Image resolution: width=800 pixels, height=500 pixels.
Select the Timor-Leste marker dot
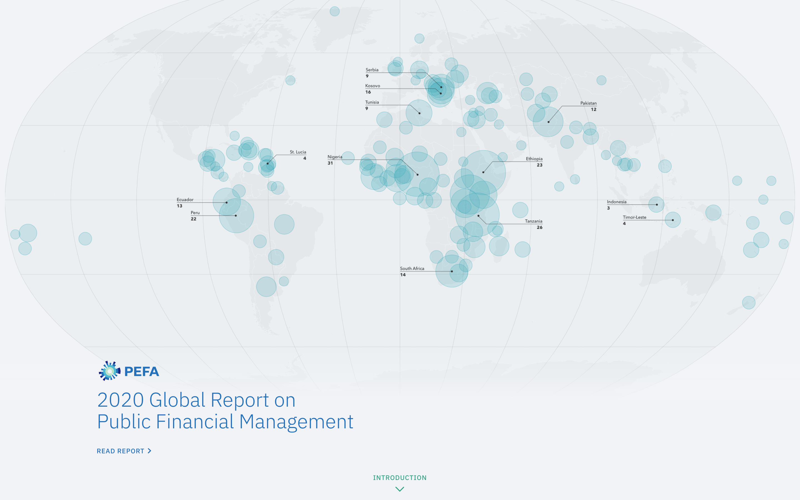(x=673, y=220)
